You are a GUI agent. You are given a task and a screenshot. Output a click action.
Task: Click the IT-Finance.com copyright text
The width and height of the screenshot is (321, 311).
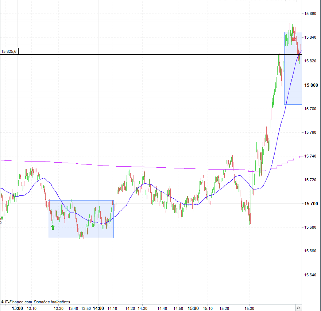16,302
